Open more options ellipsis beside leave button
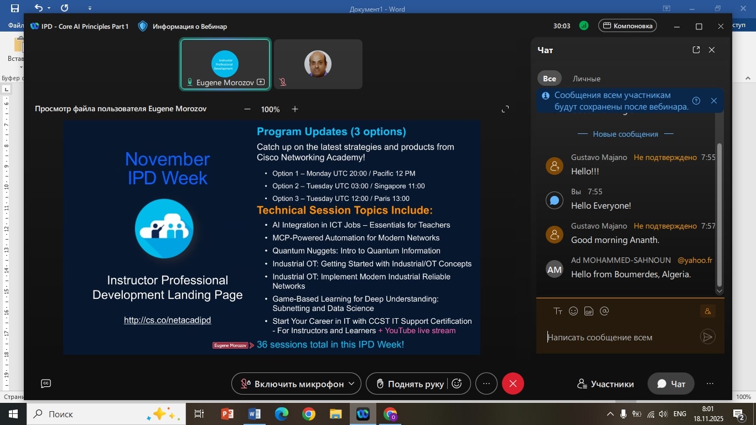The image size is (756, 425). pos(486,383)
